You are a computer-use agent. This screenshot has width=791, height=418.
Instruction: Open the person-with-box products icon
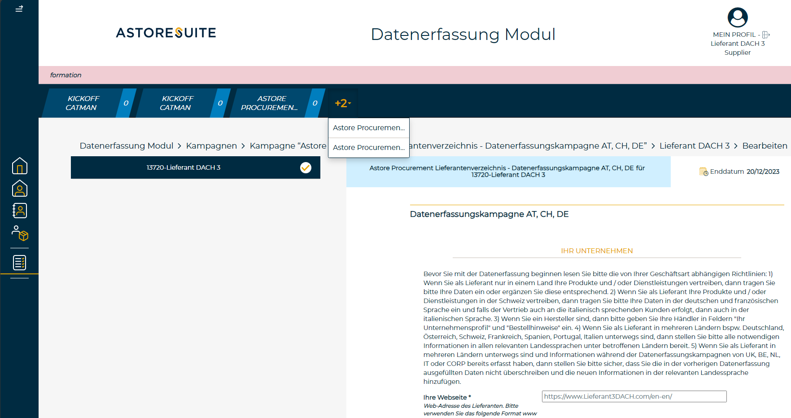click(20, 233)
